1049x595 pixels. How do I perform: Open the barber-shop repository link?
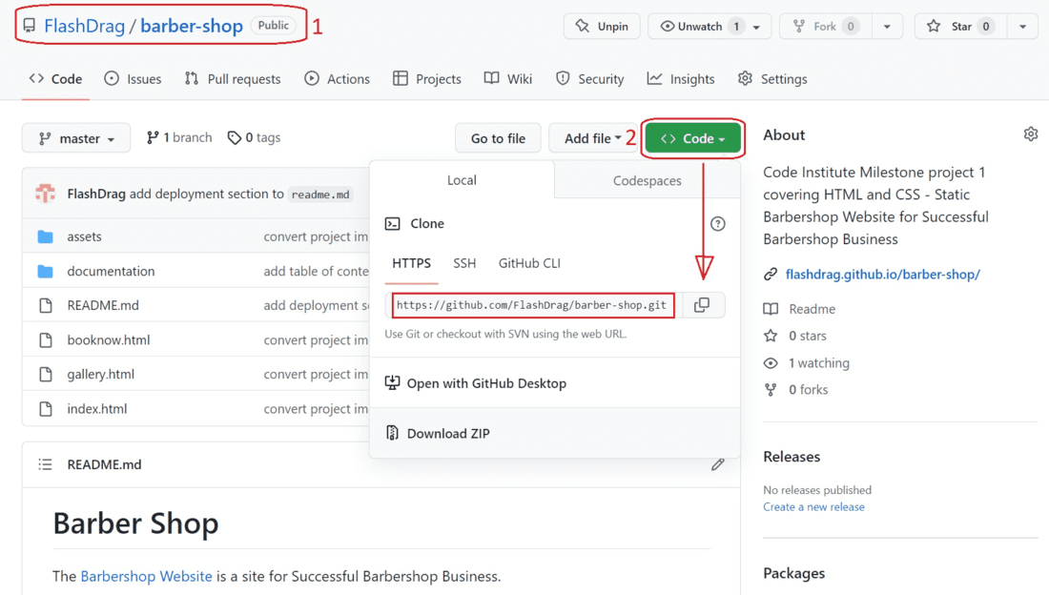tap(192, 26)
